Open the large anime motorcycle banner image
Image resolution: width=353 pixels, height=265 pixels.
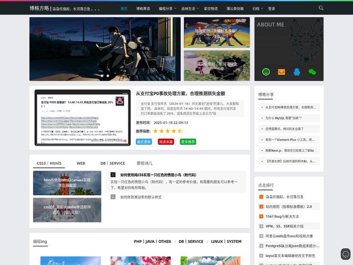click(105, 49)
